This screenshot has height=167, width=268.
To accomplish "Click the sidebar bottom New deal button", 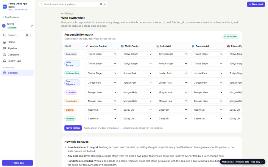I will 18,163.
